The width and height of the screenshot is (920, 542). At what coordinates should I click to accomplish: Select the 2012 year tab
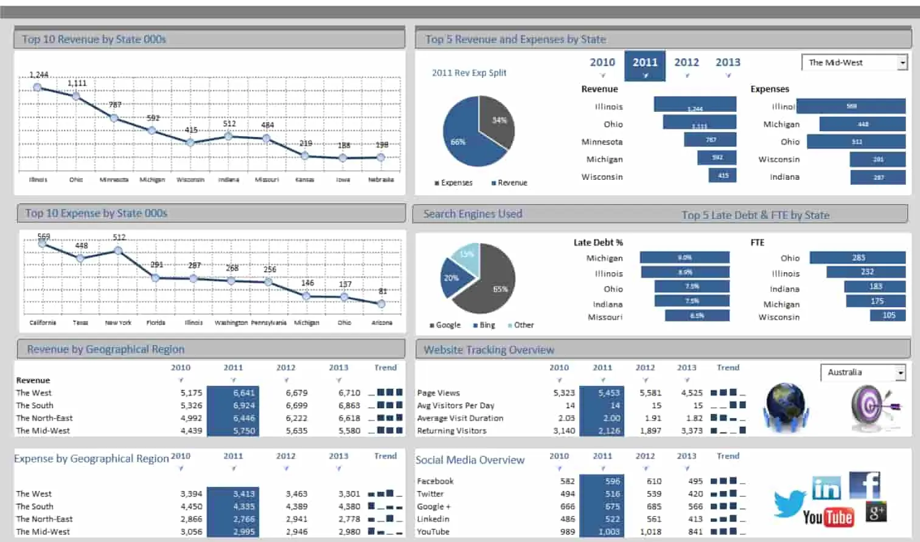pyautogui.click(x=686, y=63)
